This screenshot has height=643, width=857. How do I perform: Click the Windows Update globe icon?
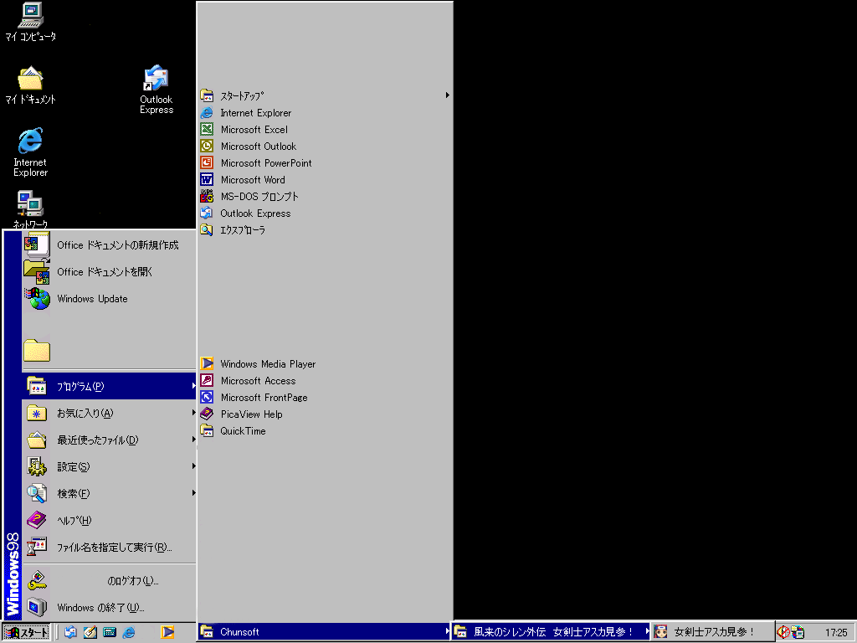pos(37,299)
